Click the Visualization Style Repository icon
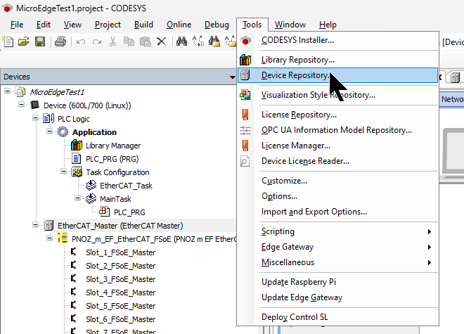464x334 pixels. click(245, 95)
